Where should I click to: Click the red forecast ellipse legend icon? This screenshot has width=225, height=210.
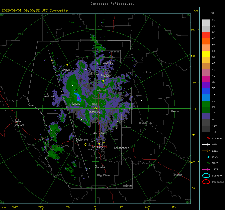point(206,182)
